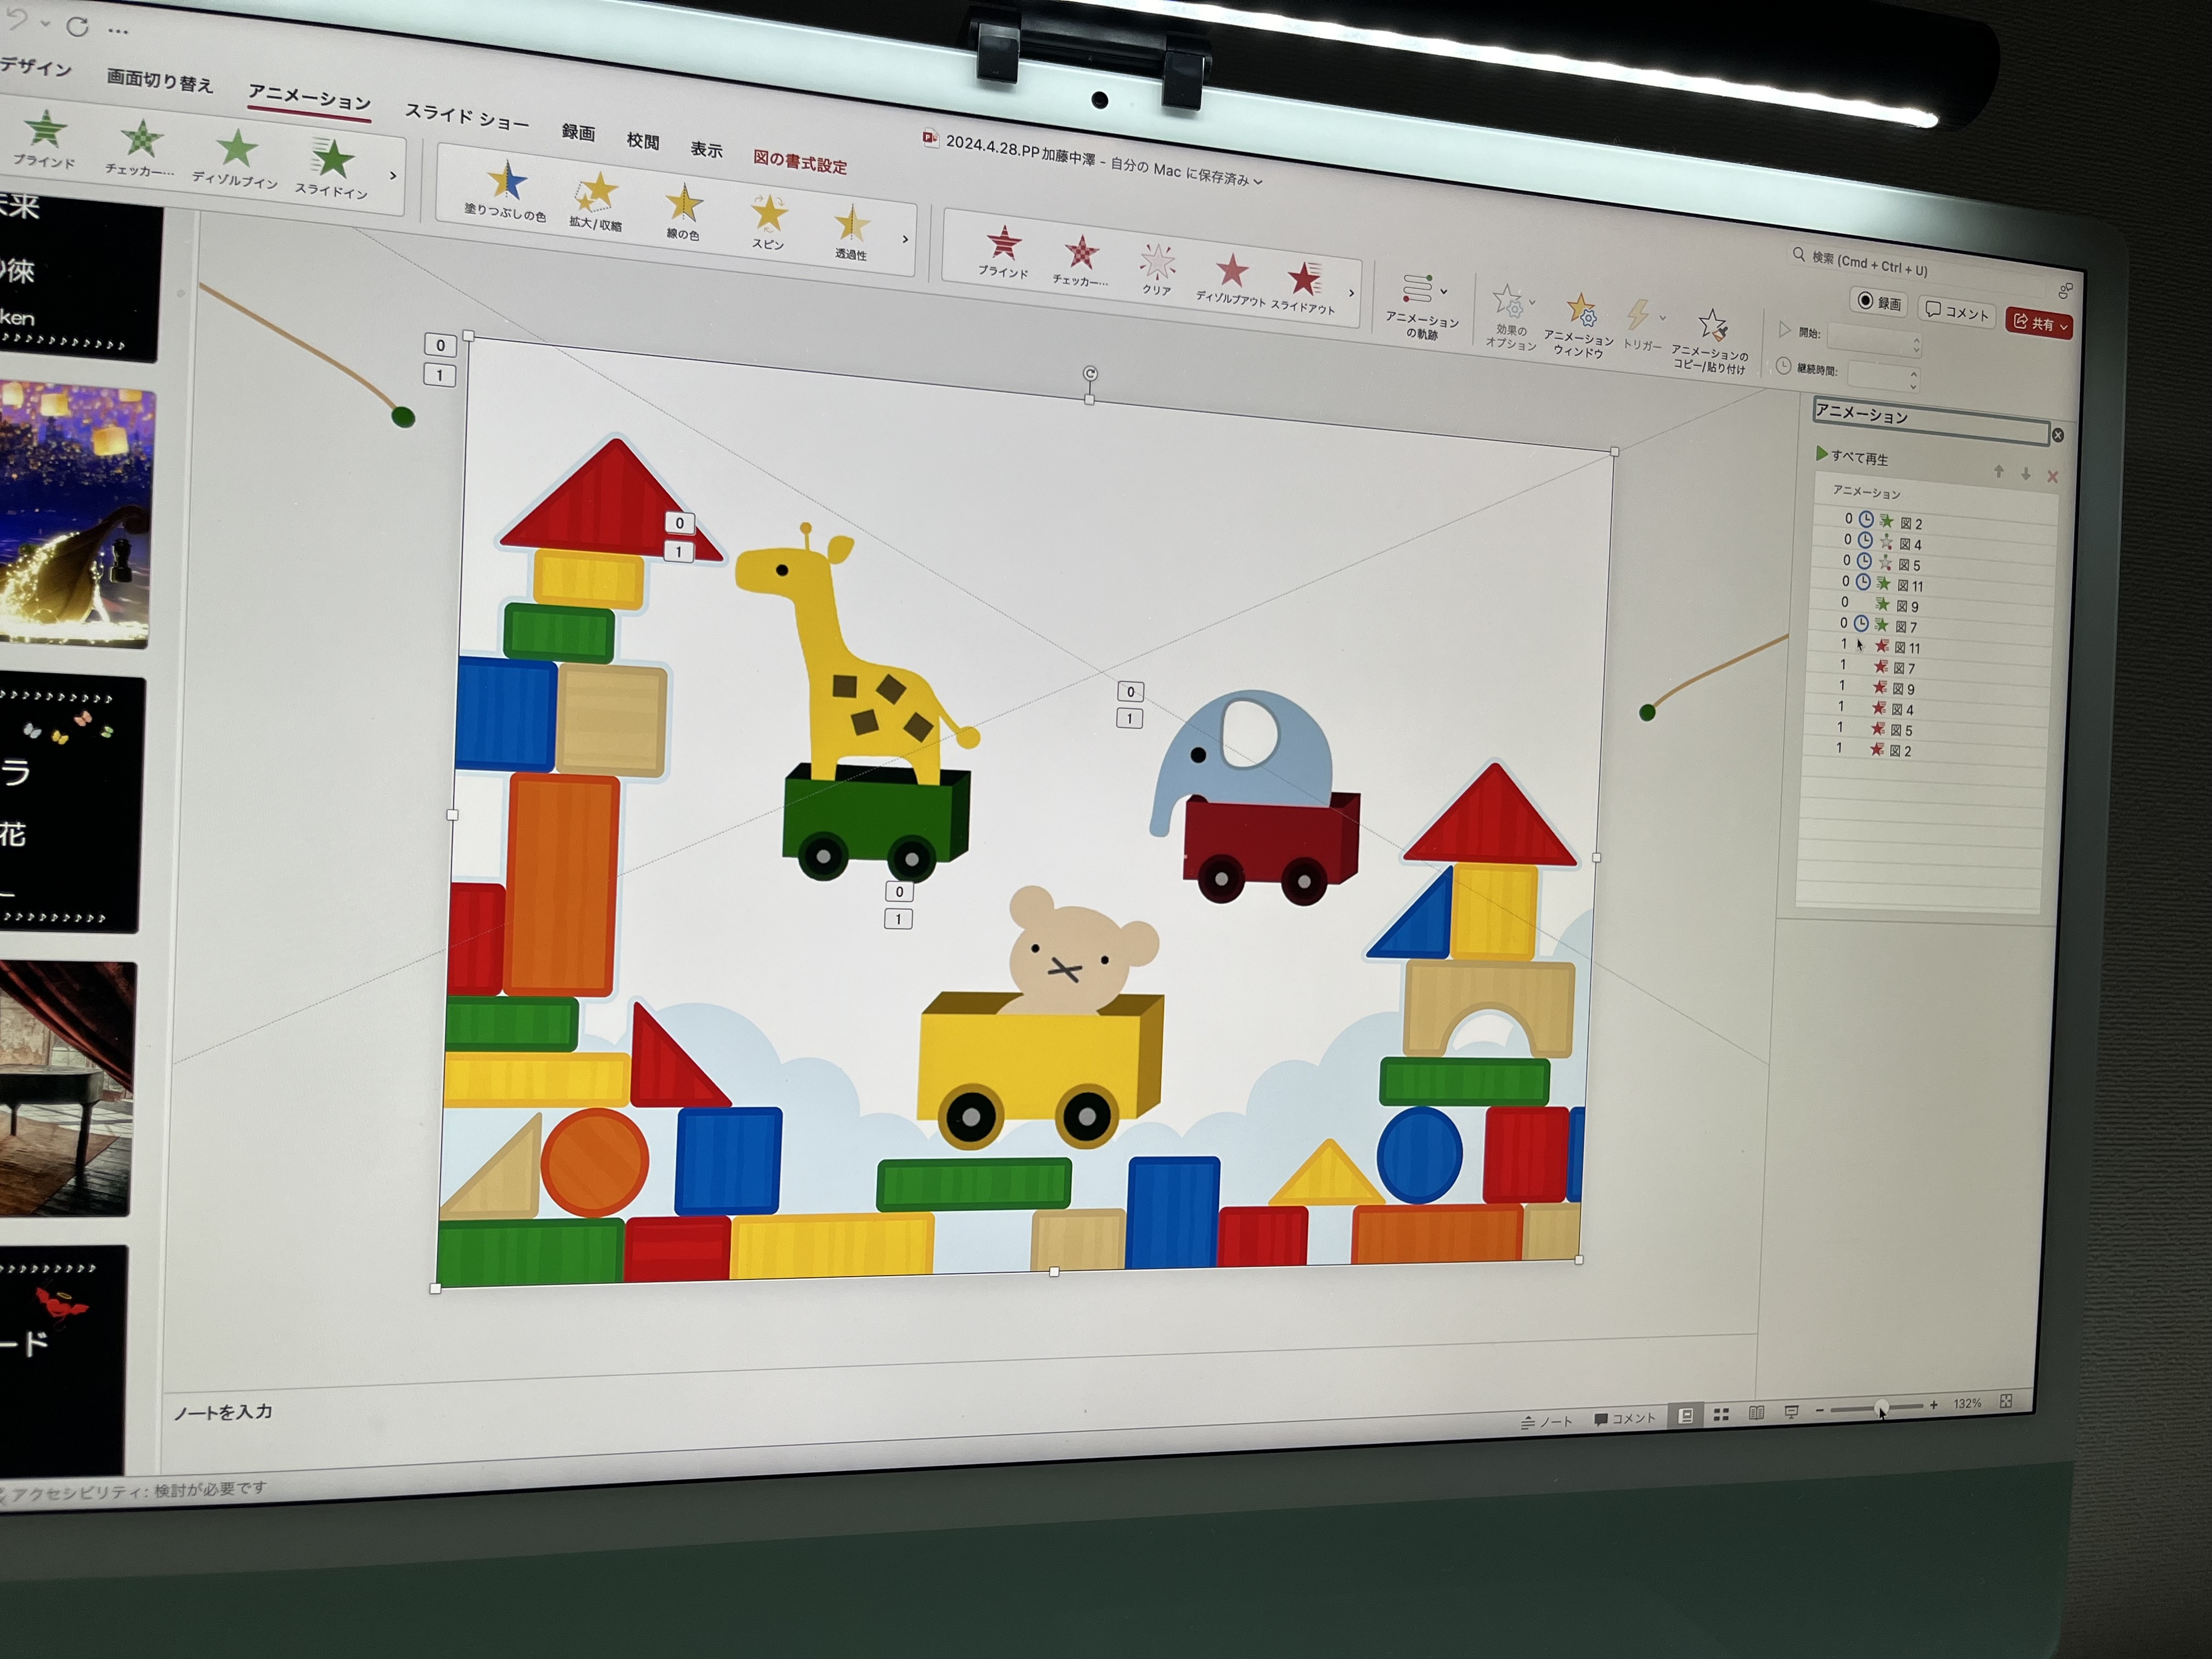Open the three-dot more menu in title bar
2212x1659 pixels.
coord(118,31)
